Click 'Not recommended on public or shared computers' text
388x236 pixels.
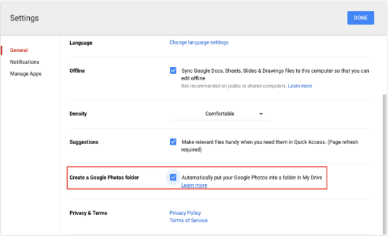pos(234,86)
